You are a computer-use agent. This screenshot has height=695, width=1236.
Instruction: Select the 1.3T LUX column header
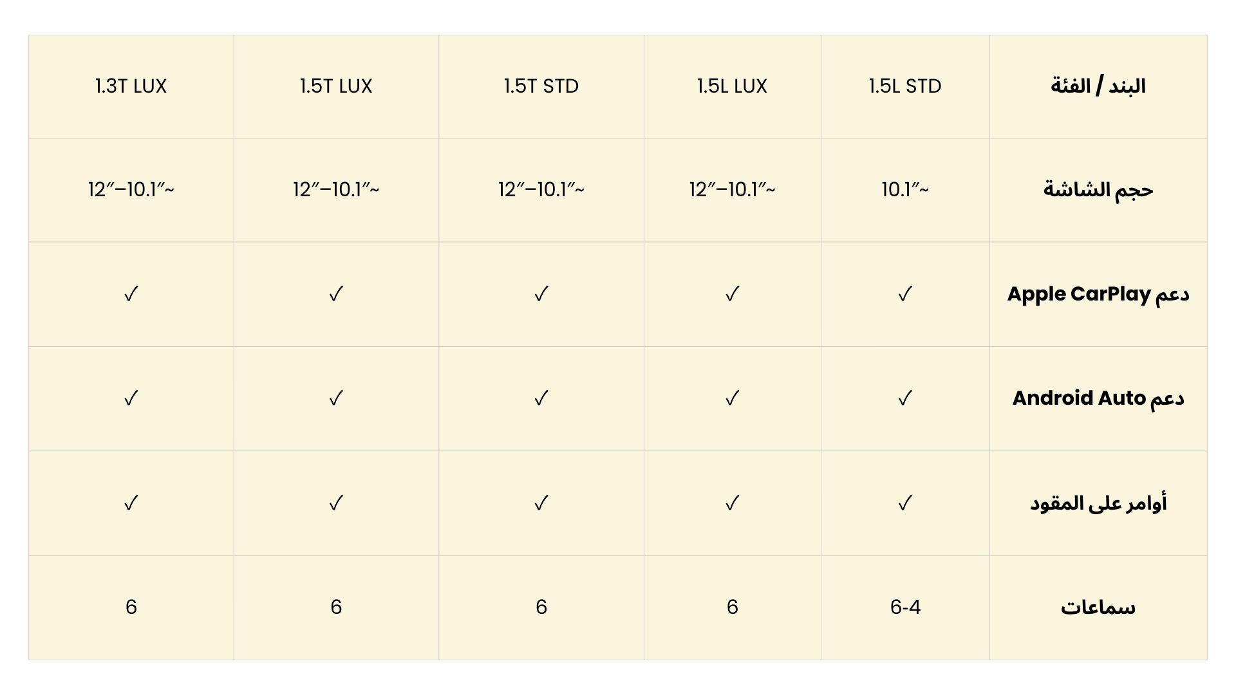pyautogui.click(x=131, y=86)
